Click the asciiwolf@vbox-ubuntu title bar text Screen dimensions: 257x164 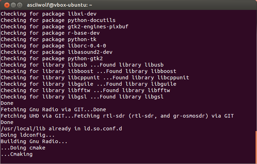(60, 5)
